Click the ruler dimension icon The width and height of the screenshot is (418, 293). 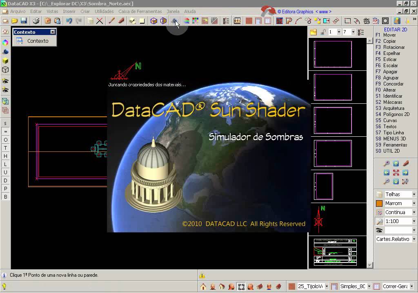tap(237, 21)
